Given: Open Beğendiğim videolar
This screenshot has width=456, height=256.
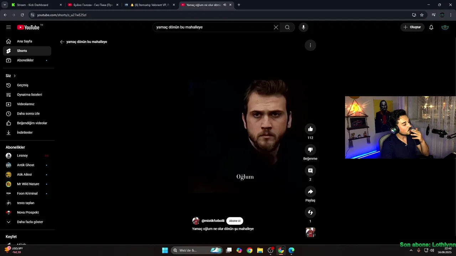Looking at the screenshot, I should 27,123.
